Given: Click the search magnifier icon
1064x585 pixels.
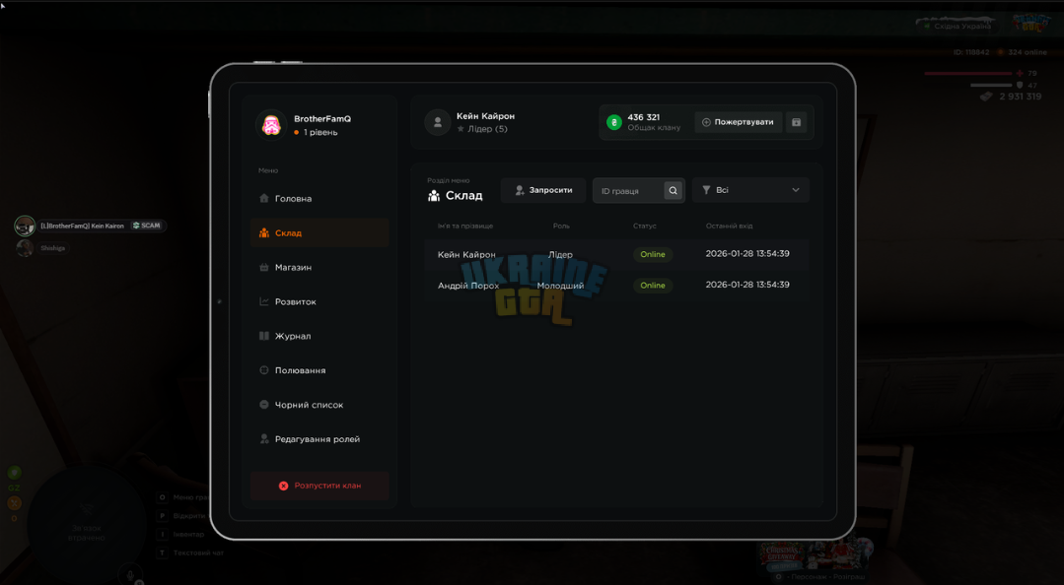Looking at the screenshot, I should (673, 190).
